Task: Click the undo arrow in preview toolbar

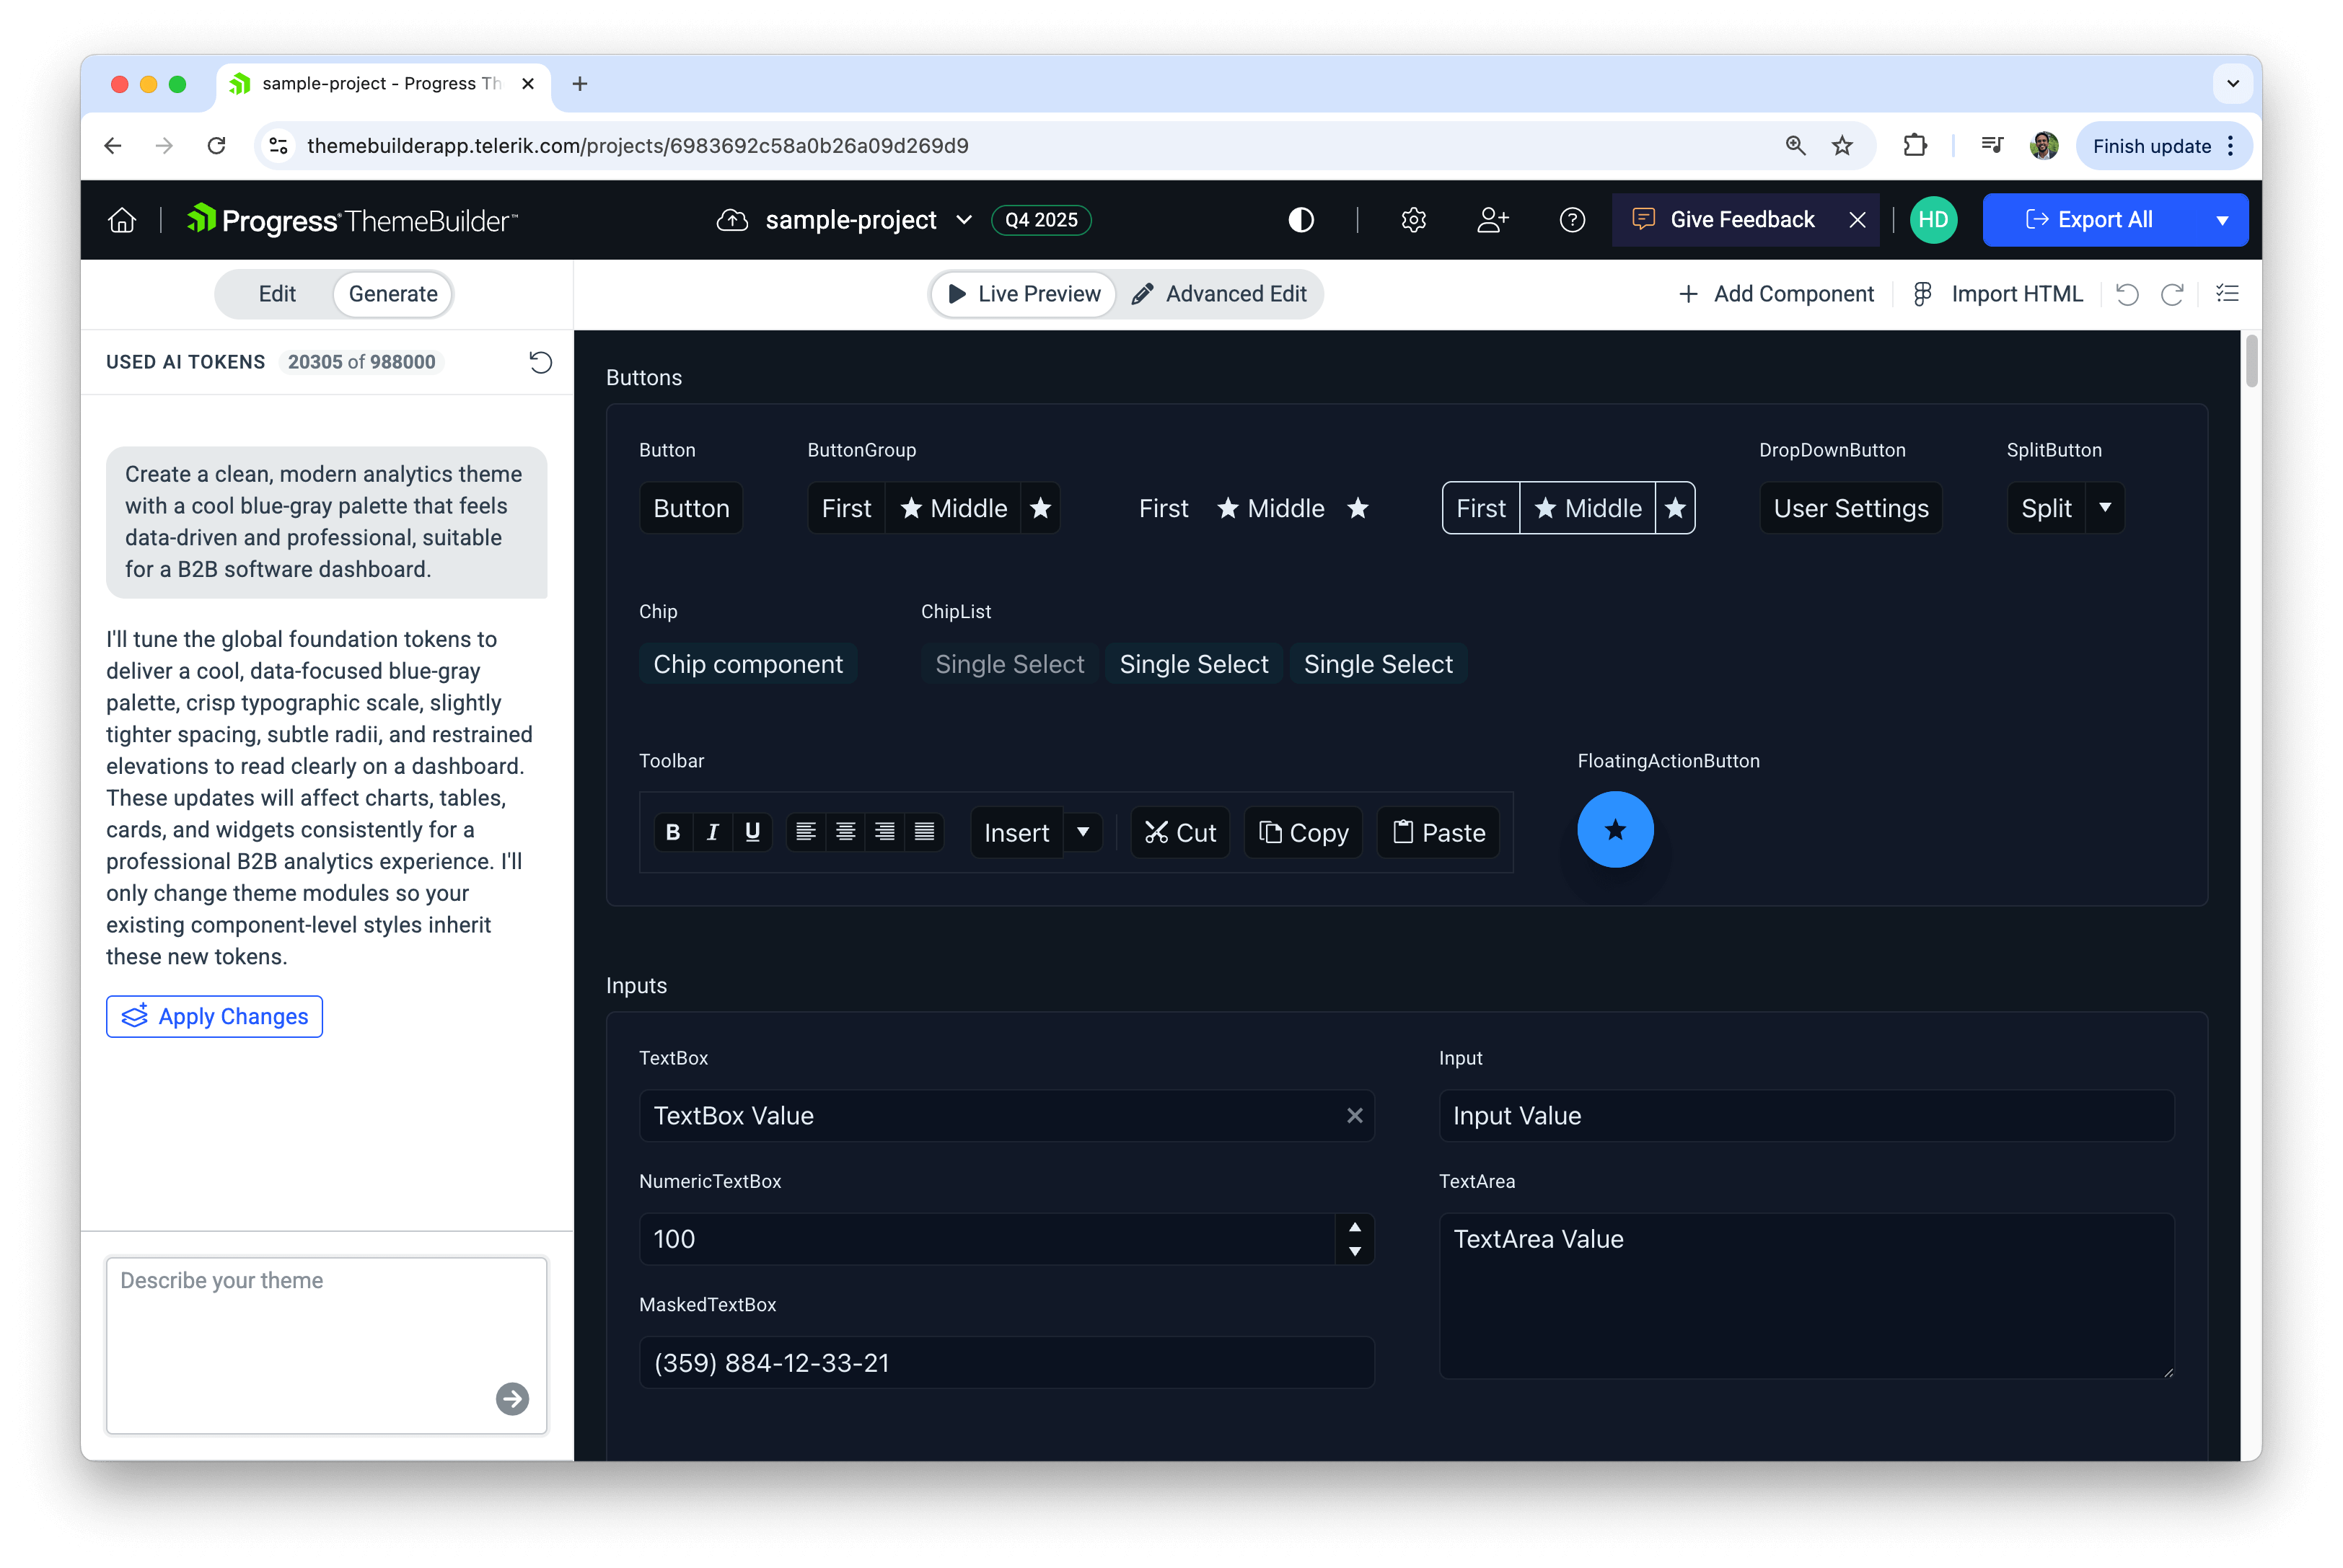Action: [x=2127, y=294]
